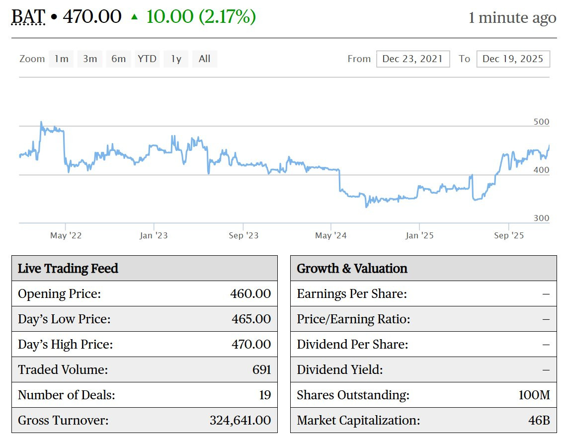Viewport: 563px width, 438px height.
Task: Choose the 1y zoom option
Action: pos(176,59)
